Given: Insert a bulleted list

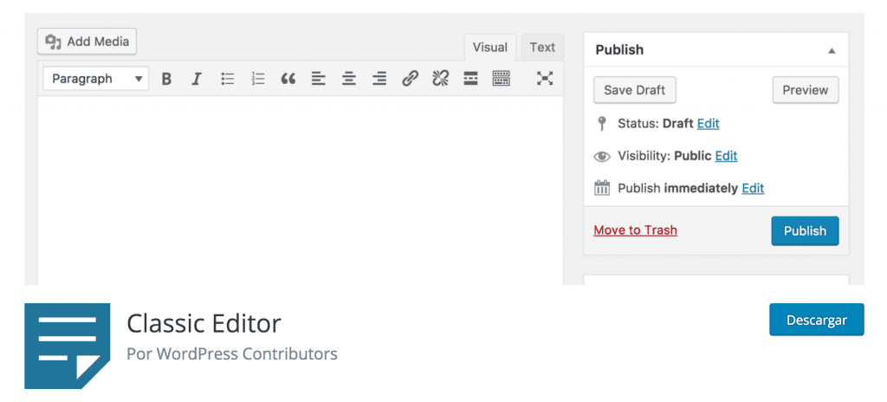Looking at the screenshot, I should 228,79.
